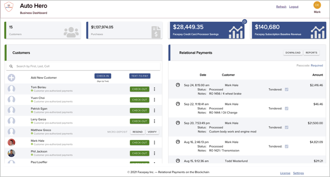The image size is (330, 177).
Task: Open the three-dot menu for Patrick Egan
Action: [154, 110]
